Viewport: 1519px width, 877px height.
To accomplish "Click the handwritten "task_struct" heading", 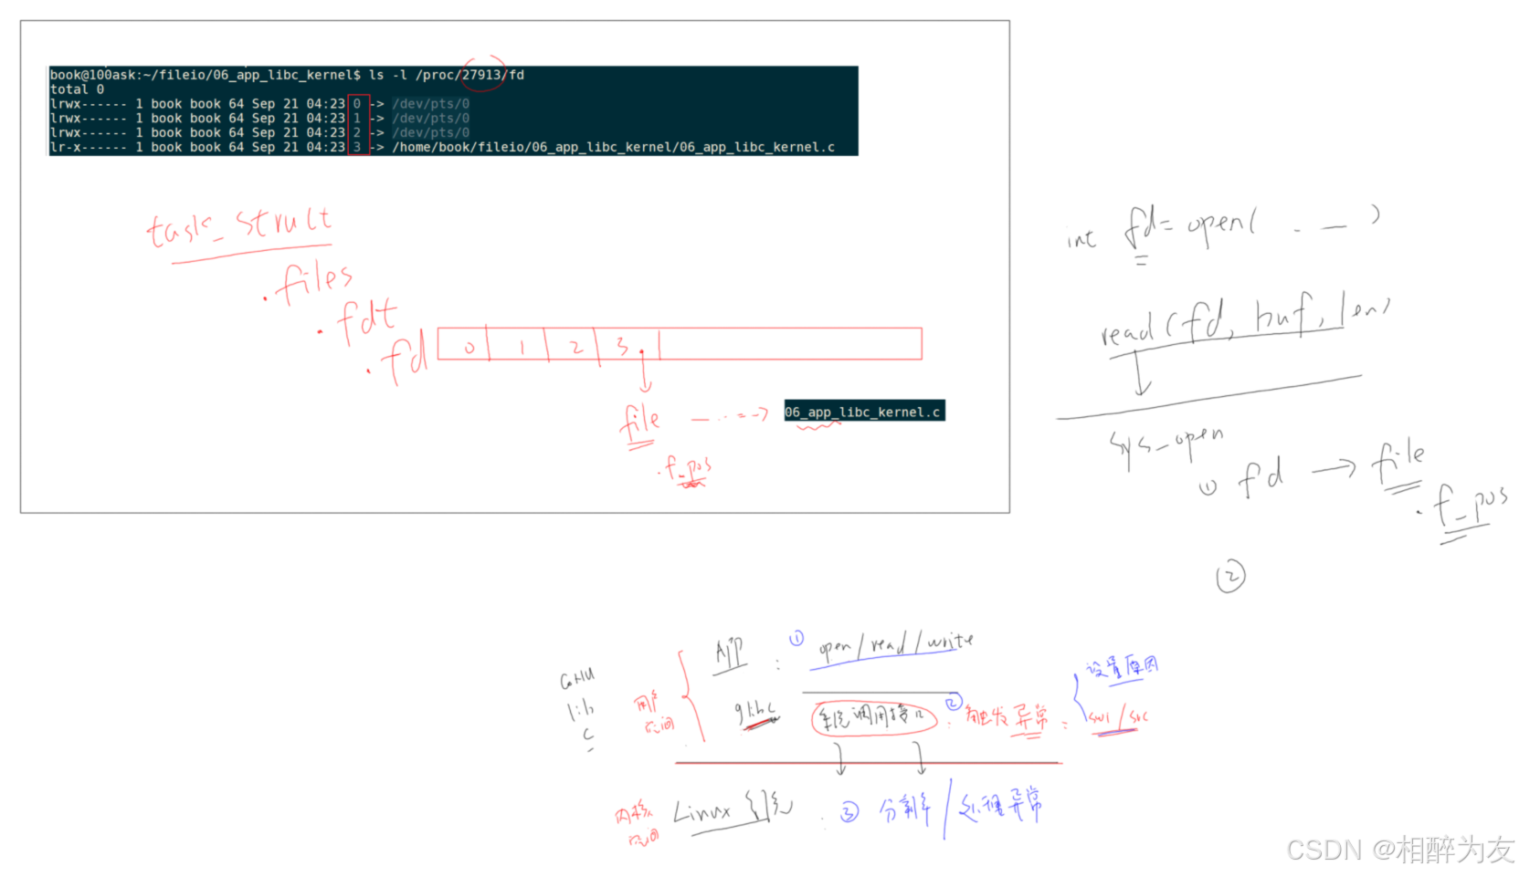I will (x=239, y=228).
